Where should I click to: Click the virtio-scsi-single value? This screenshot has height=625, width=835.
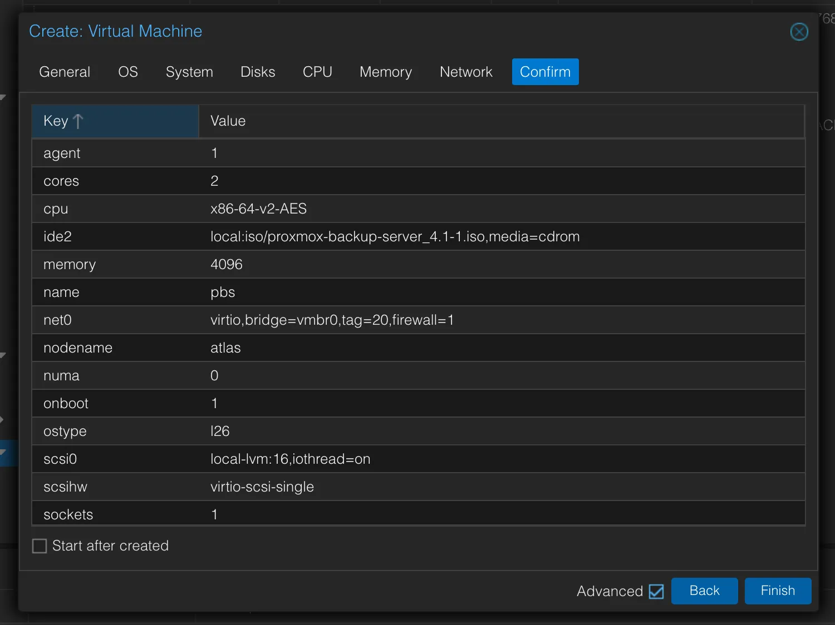click(x=262, y=487)
